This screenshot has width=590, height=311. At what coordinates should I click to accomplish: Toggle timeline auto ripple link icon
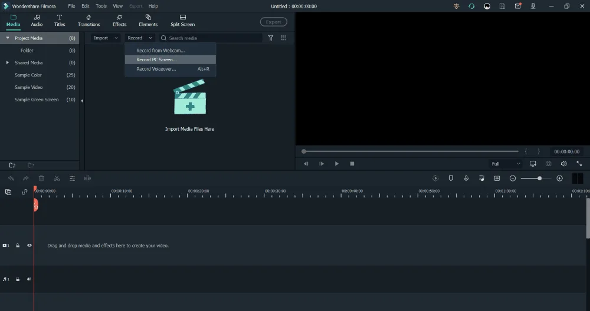pyautogui.click(x=24, y=192)
